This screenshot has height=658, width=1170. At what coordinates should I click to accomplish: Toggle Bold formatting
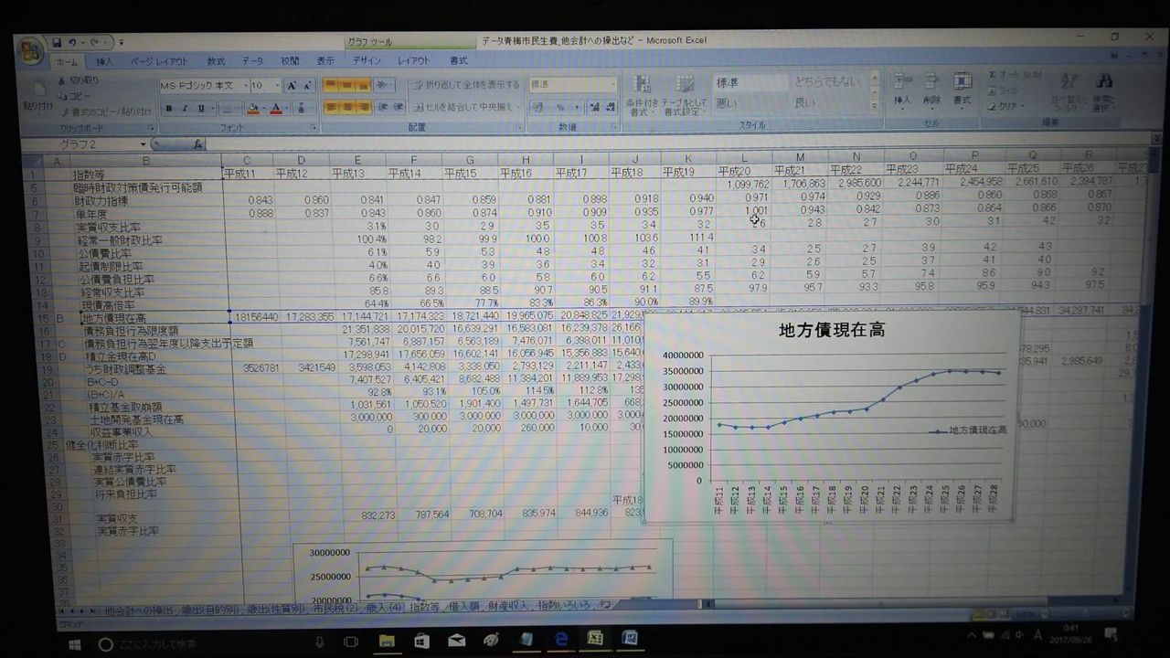pos(169,108)
